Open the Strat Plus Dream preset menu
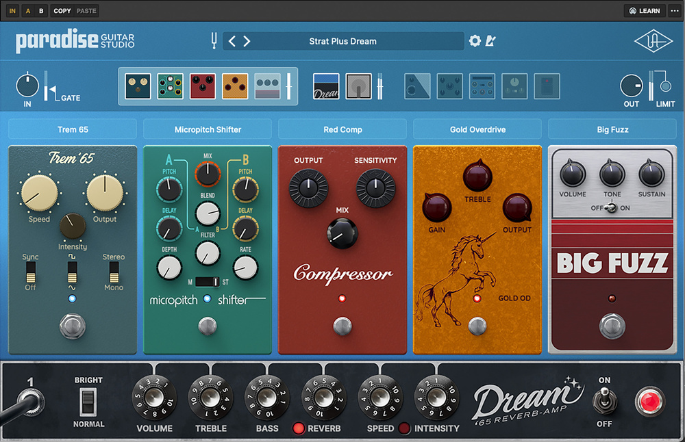Viewport: 685px width, 442px height. tap(342, 41)
